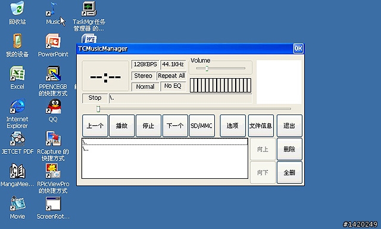Open the file info 文件信息 button
Viewport: 381px width, 229px height.
(261, 126)
